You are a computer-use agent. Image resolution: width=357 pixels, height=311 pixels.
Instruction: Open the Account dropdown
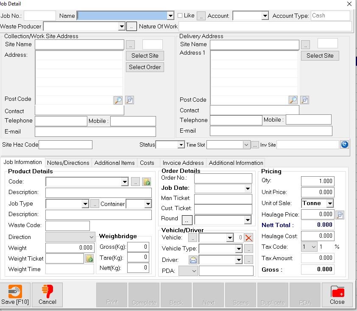[265, 16]
